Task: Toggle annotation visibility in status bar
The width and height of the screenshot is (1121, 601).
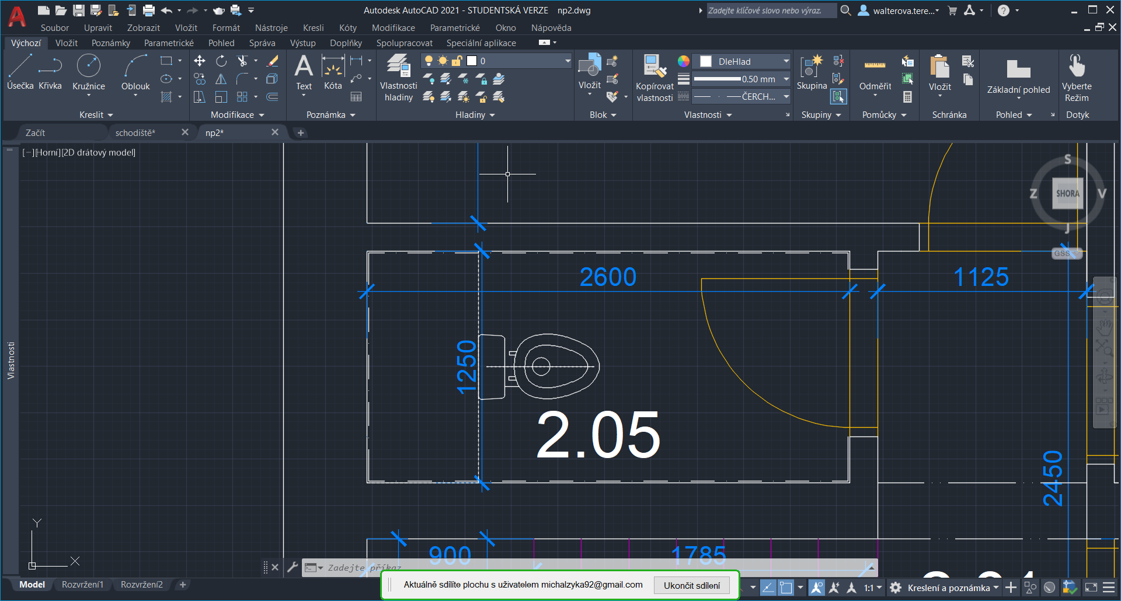Action: click(x=817, y=588)
